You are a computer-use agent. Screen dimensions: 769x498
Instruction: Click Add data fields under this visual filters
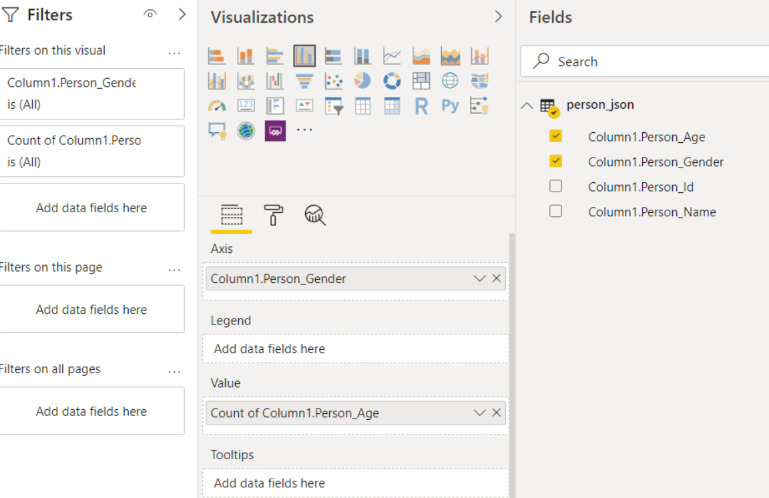(x=91, y=208)
